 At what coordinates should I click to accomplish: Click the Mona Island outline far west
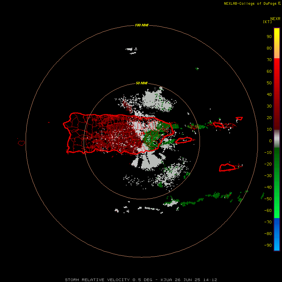pos(21,143)
